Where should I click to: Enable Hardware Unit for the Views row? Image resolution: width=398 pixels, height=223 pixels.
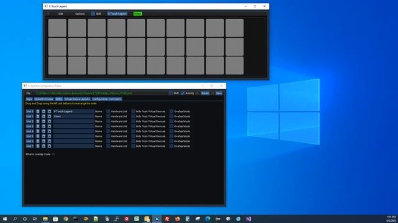coord(108,116)
